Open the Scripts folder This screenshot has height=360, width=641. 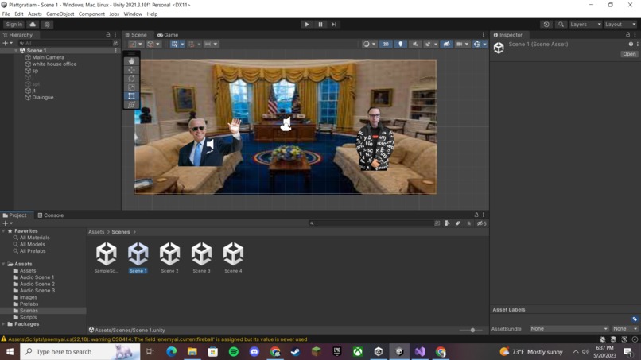28,318
